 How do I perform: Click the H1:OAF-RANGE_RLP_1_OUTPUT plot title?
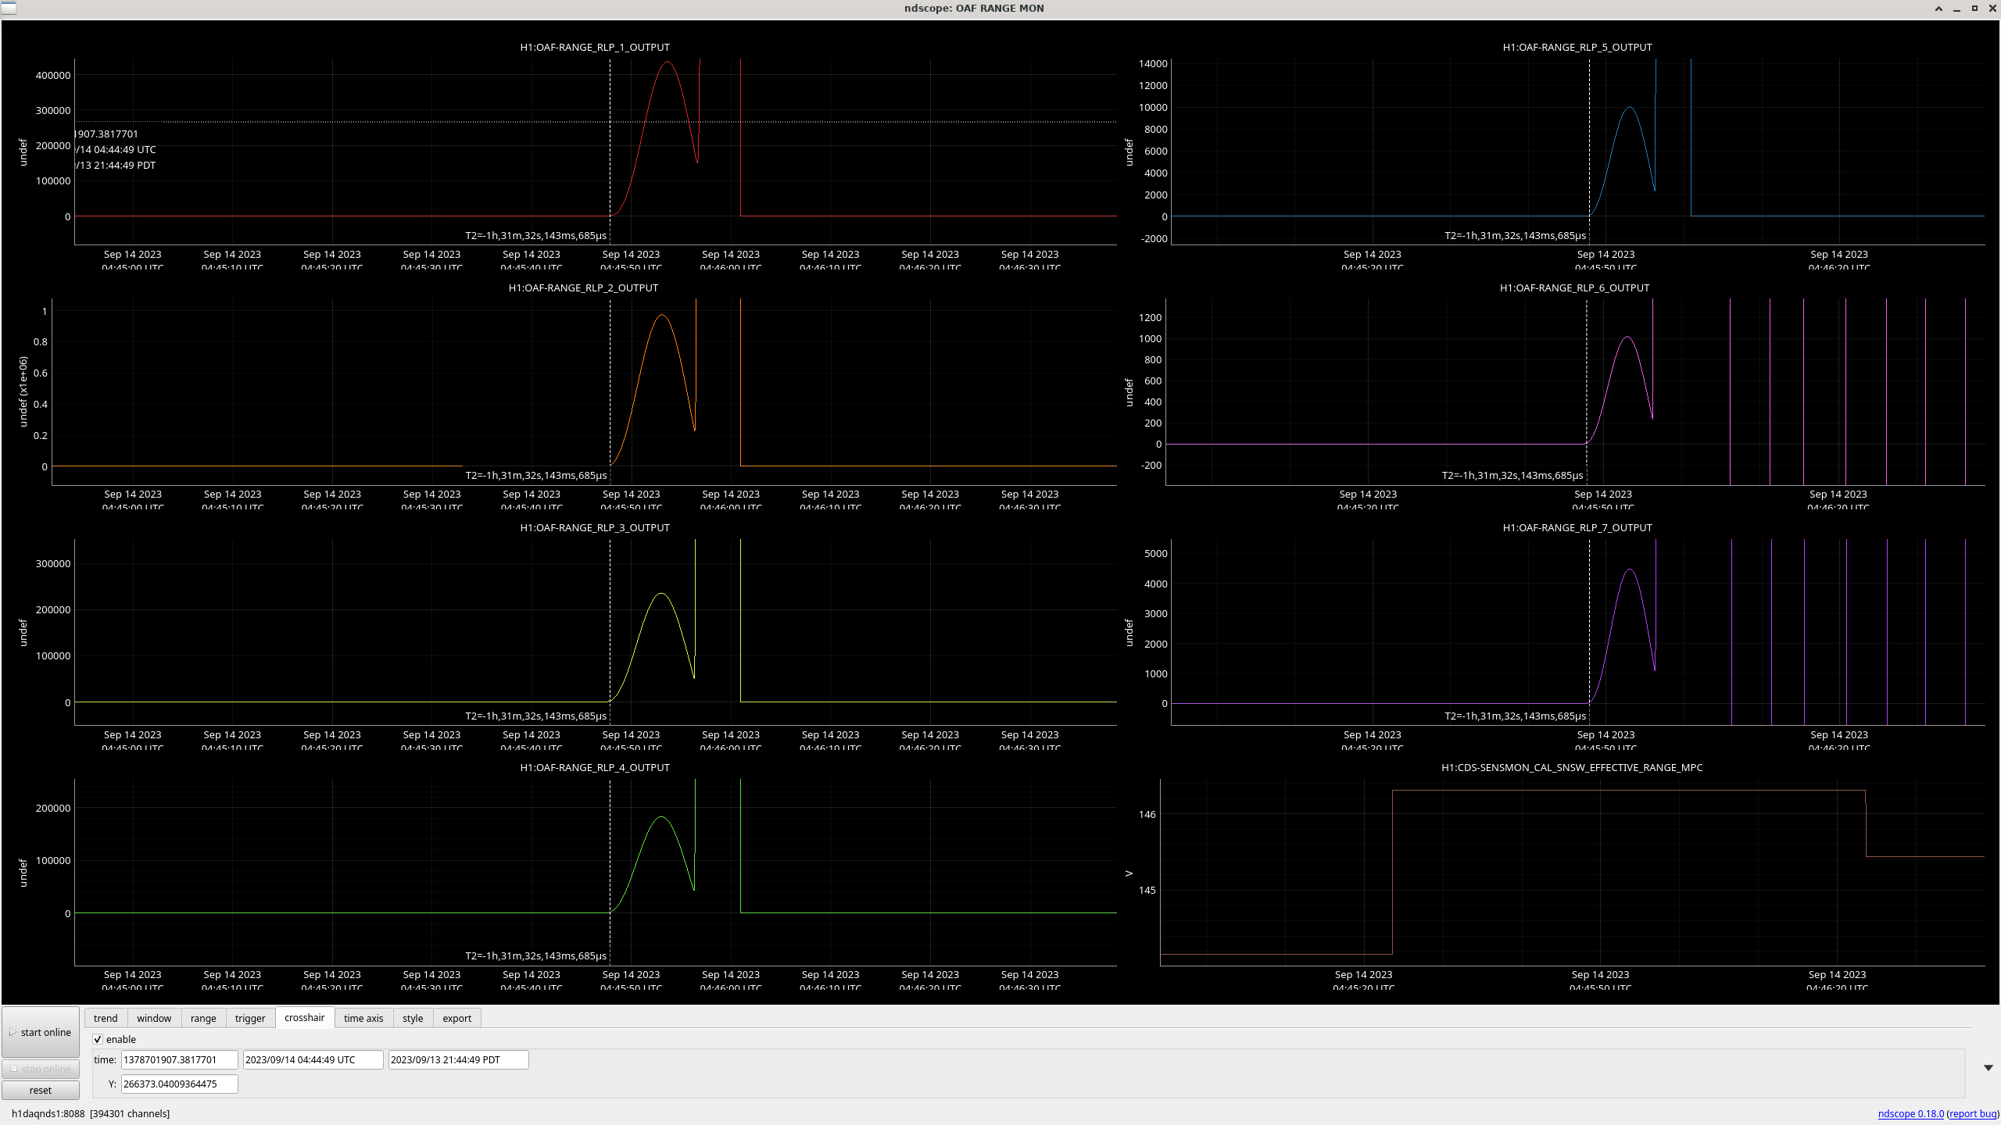tap(595, 47)
